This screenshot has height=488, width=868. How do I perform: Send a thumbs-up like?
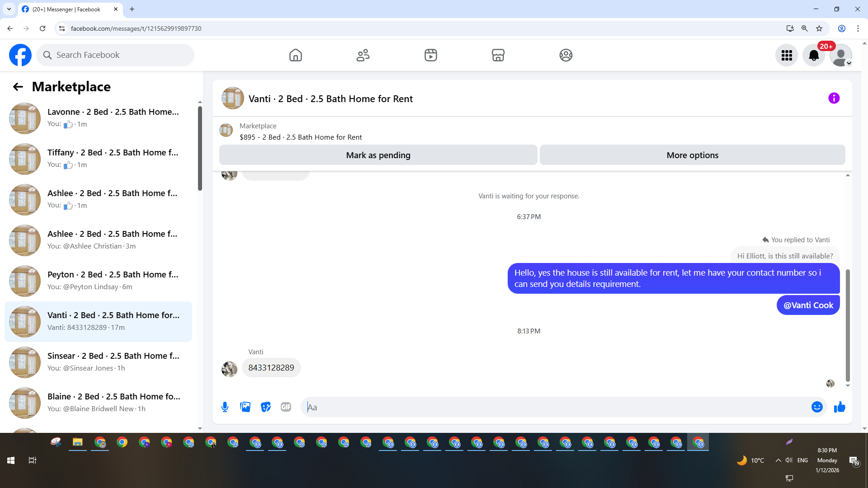point(840,407)
